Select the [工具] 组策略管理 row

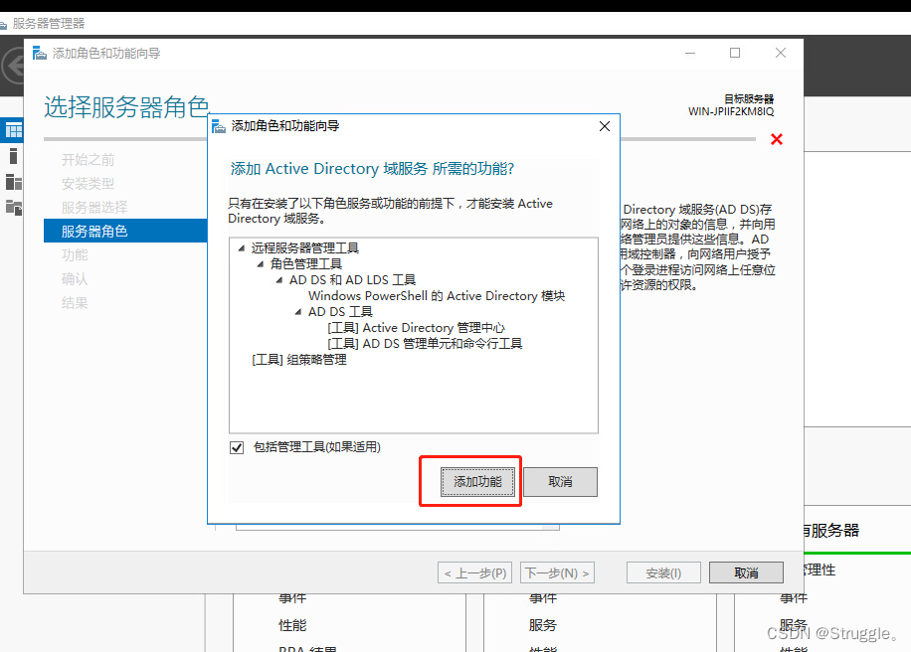coord(298,360)
